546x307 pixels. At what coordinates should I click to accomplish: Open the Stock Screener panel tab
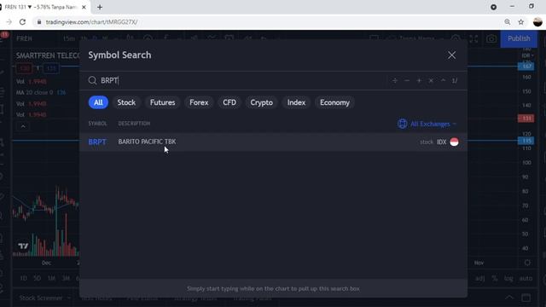(x=41, y=298)
